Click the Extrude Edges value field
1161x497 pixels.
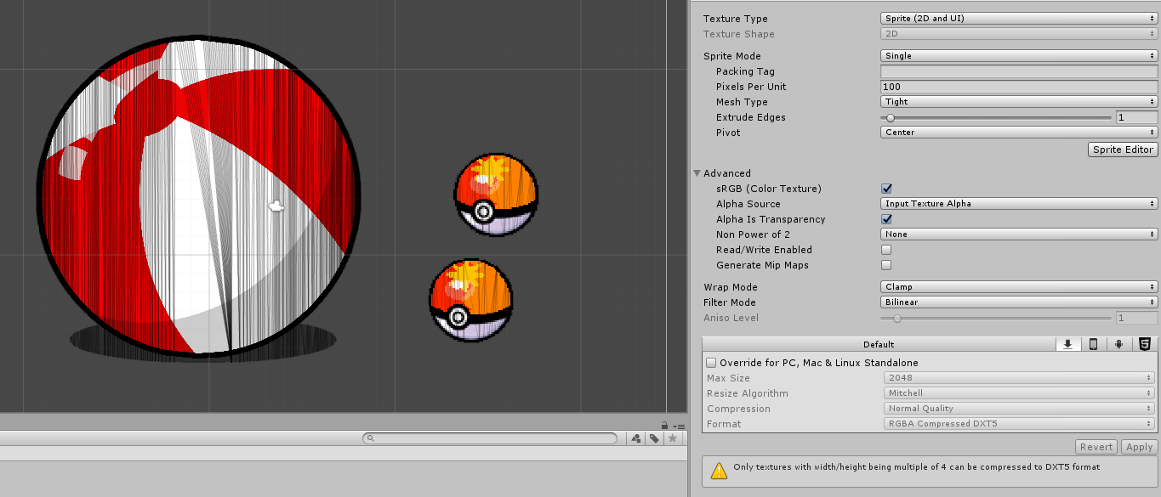(1137, 117)
